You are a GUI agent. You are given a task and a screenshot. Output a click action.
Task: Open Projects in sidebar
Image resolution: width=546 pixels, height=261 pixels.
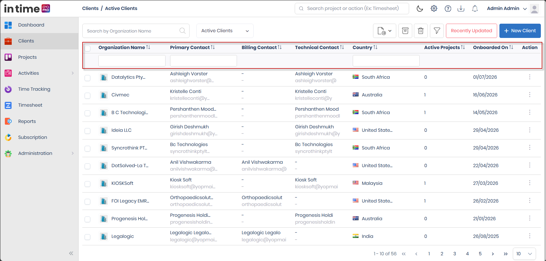(x=39, y=57)
